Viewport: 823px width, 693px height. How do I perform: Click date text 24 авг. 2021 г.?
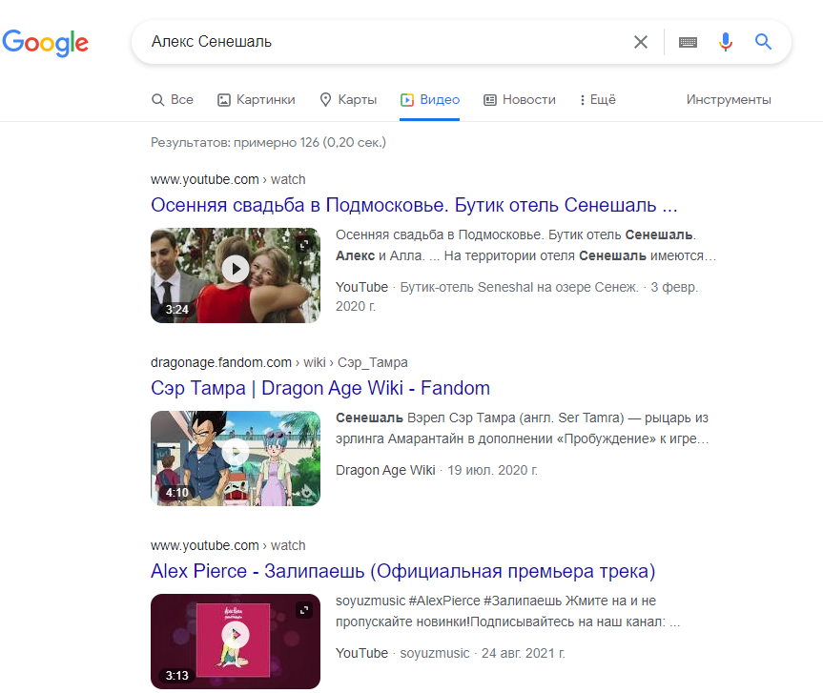[524, 653]
